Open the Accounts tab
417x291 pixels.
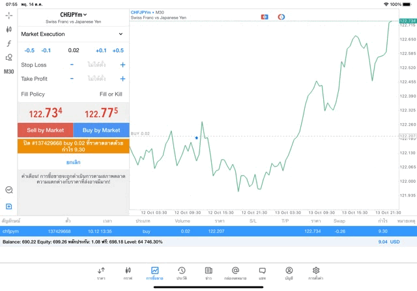point(289,273)
